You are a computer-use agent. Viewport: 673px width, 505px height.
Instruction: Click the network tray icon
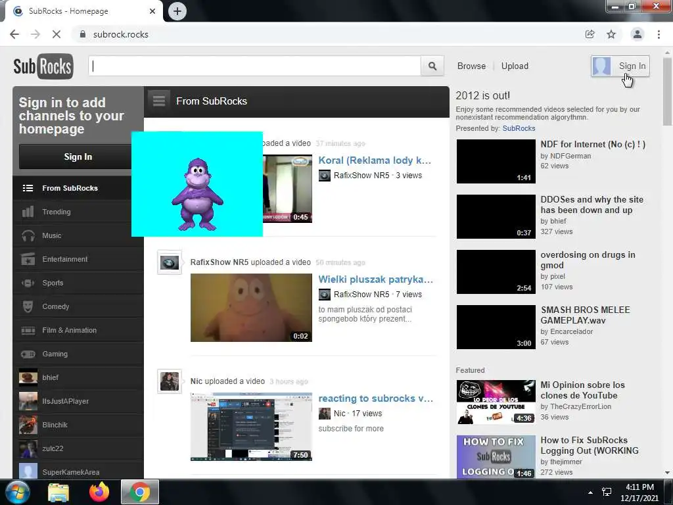click(x=607, y=492)
